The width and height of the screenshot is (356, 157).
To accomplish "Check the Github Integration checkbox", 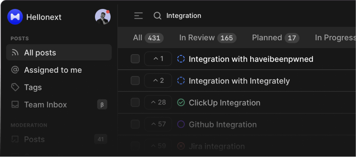I will coord(135,124).
